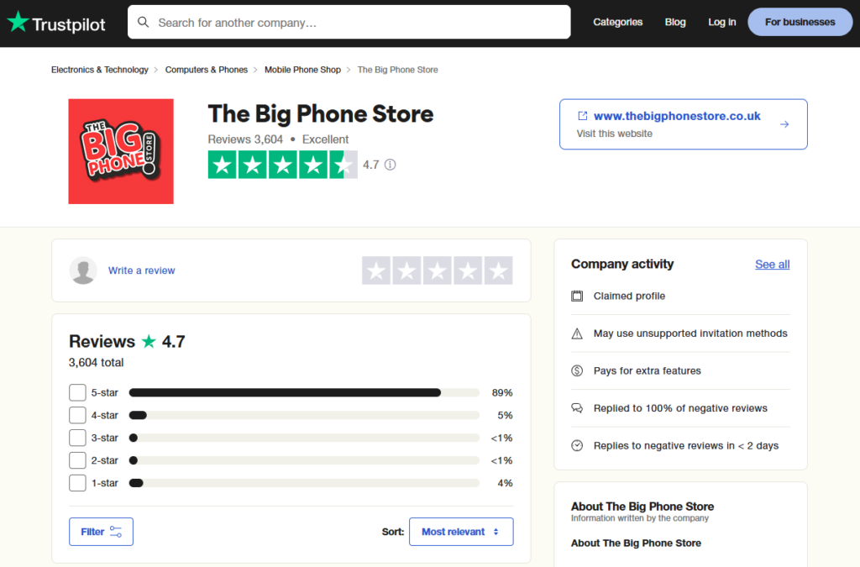860x567 pixels.
Task: Check the 5-star filter checkbox
Action: (x=77, y=392)
